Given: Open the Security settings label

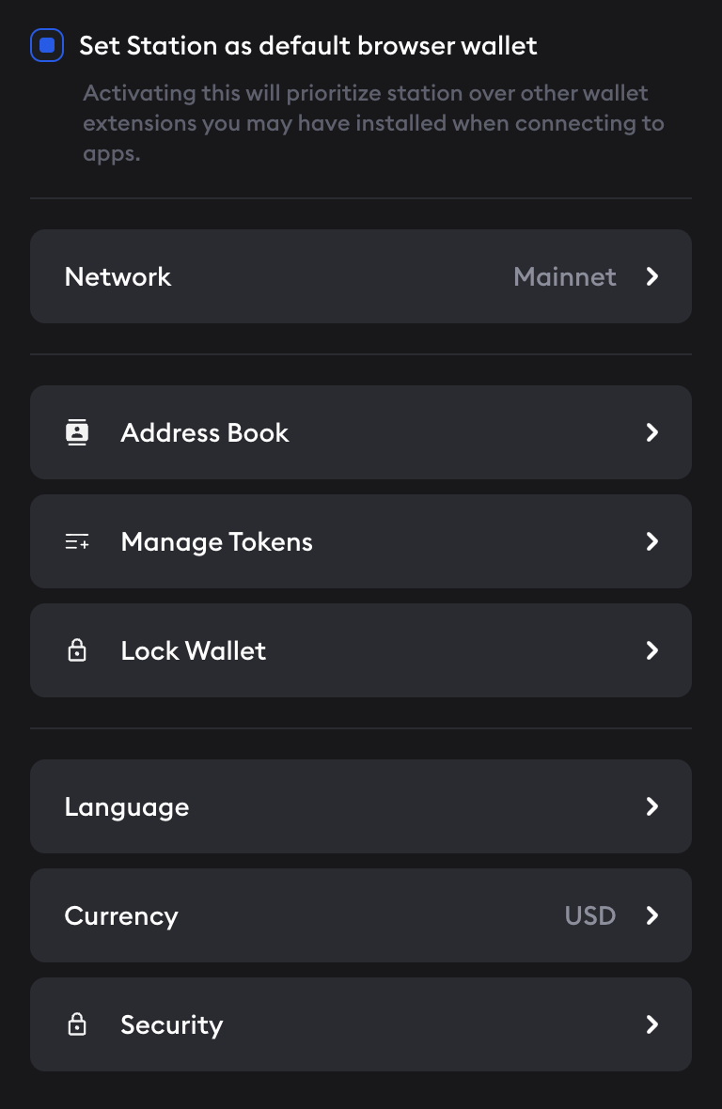Looking at the screenshot, I should pos(171,1024).
